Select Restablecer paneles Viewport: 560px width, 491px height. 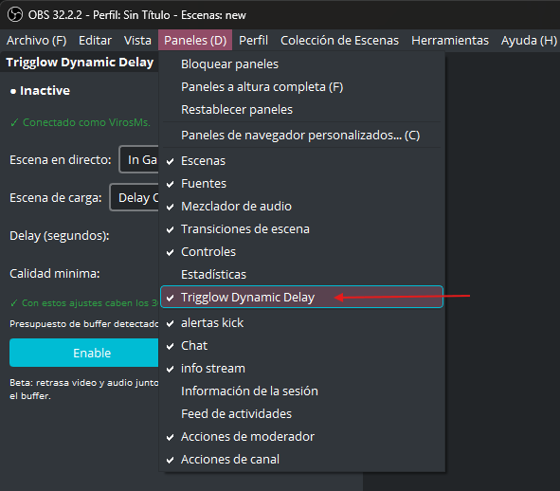pyautogui.click(x=301, y=109)
